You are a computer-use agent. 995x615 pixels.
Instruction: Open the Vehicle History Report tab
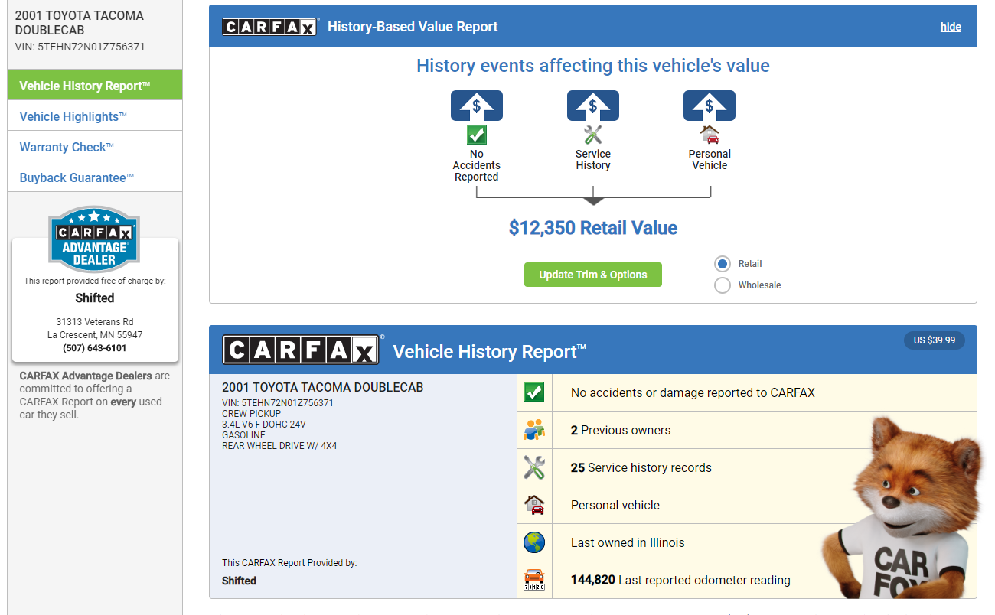pos(95,86)
